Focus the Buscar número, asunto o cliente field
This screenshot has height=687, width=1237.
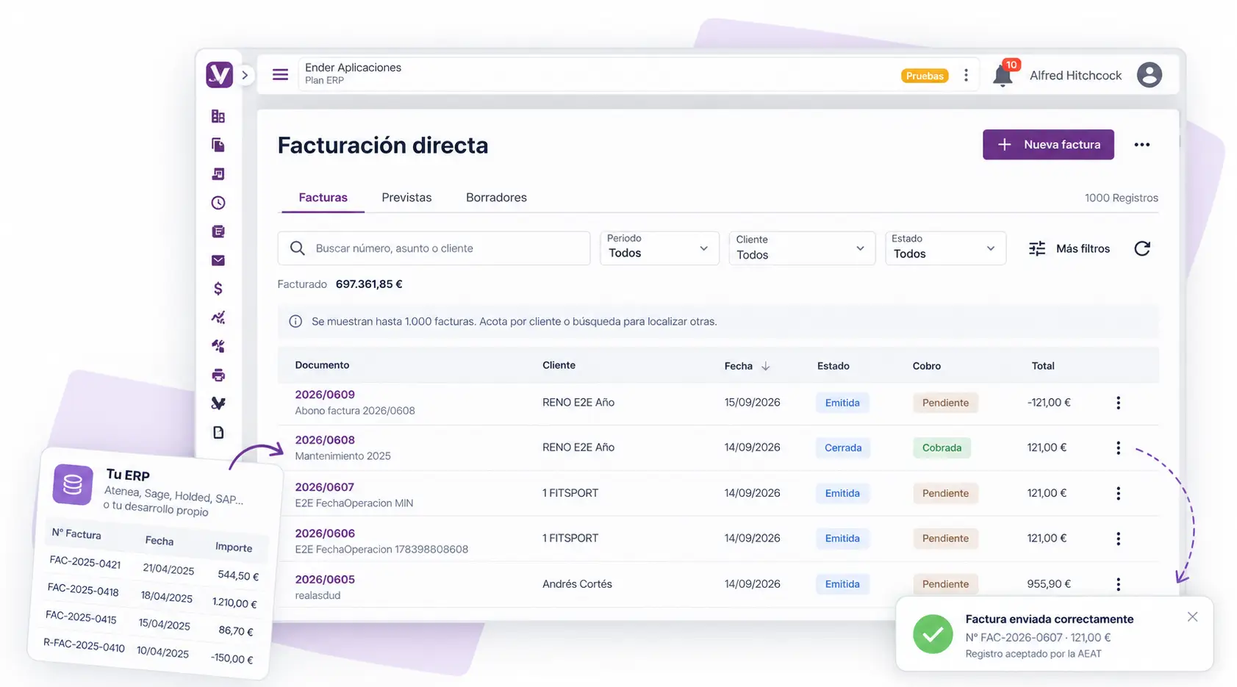(434, 248)
